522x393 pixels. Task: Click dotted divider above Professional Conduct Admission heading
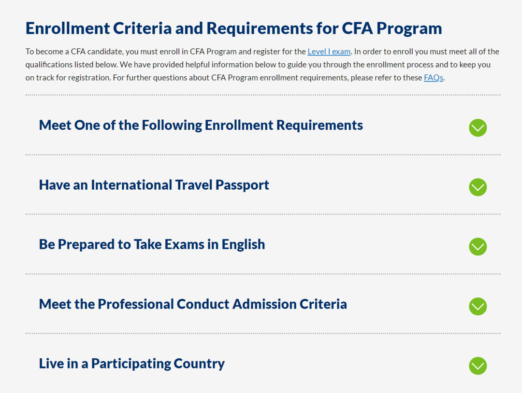[x=262, y=274]
